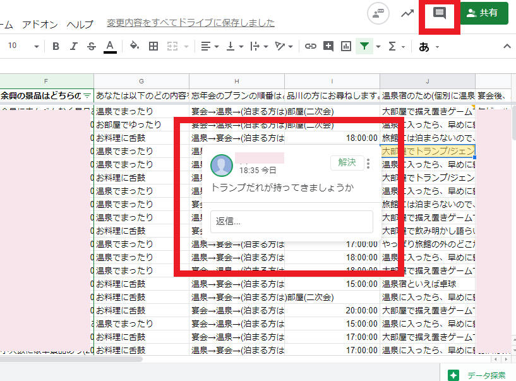Open the fill color bucket
The width and height of the screenshot is (516, 381).
pyautogui.click(x=135, y=45)
